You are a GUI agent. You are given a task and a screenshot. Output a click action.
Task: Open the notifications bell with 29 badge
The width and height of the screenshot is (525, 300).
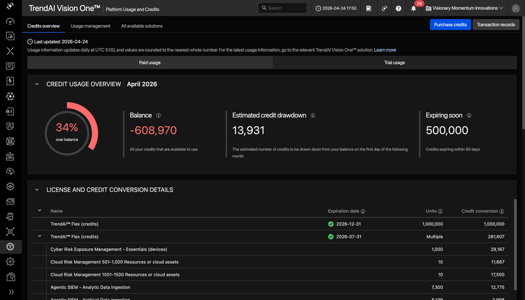click(413, 8)
